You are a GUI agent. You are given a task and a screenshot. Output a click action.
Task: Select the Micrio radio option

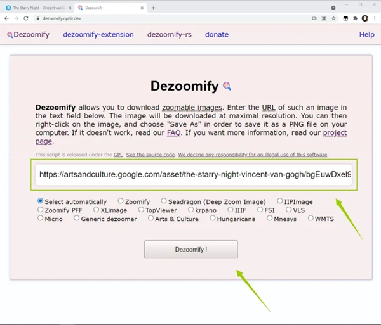41,218
